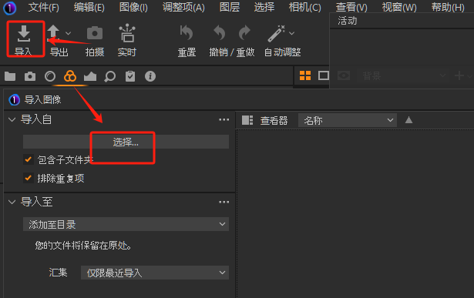The image size is (474, 298).
Task: Open the Library folder tool tab
Action: pos(10,76)
